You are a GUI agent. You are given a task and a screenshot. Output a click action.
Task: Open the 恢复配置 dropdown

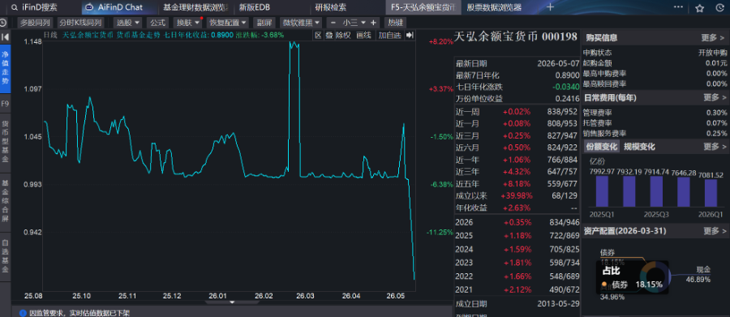point(228,23)
